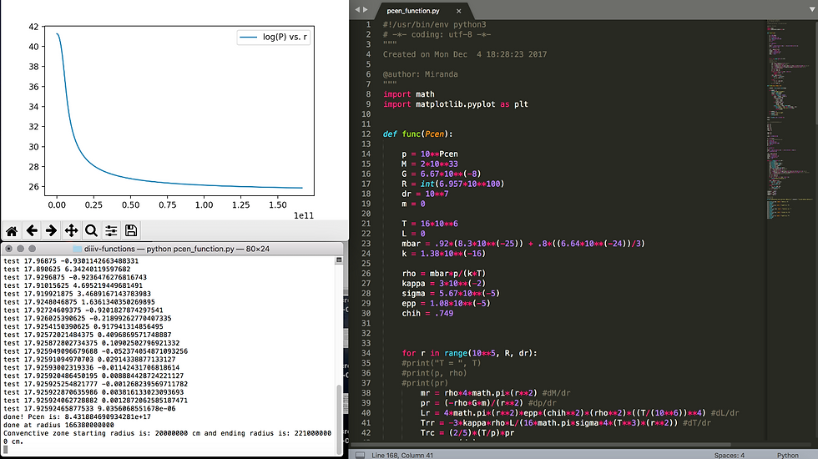Click 'import matplotlib.pyplot as plt' line

tap(456, 104)
